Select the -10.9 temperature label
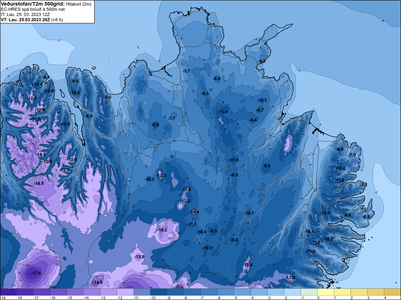 310,251
